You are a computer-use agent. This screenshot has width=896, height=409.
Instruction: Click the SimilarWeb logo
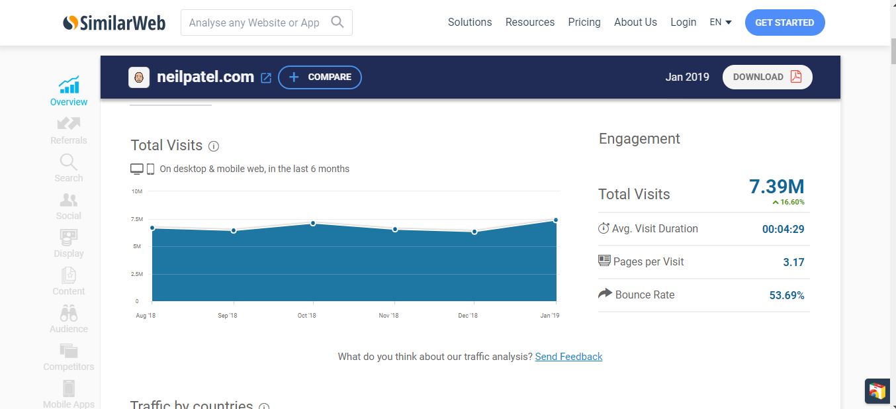(114, 23)
